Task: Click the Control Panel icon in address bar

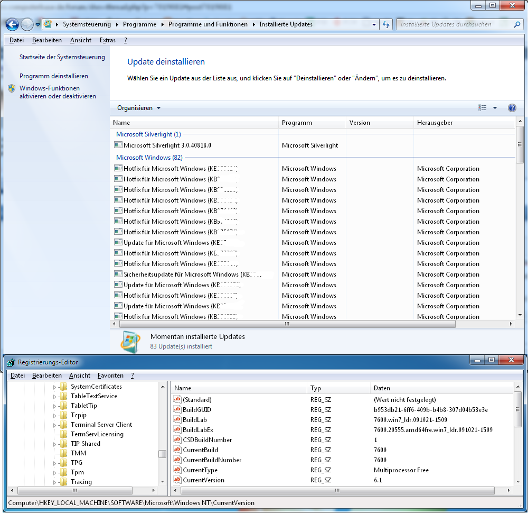Action: (48, 24)
